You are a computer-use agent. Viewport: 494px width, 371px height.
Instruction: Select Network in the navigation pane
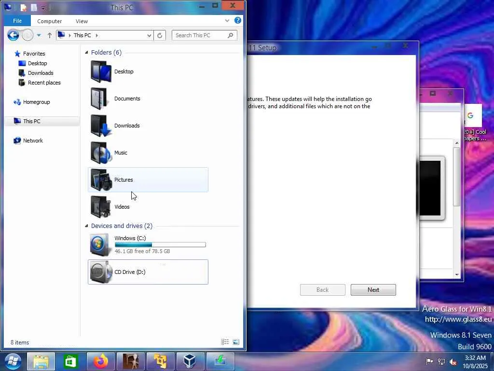tap(33, 141)
